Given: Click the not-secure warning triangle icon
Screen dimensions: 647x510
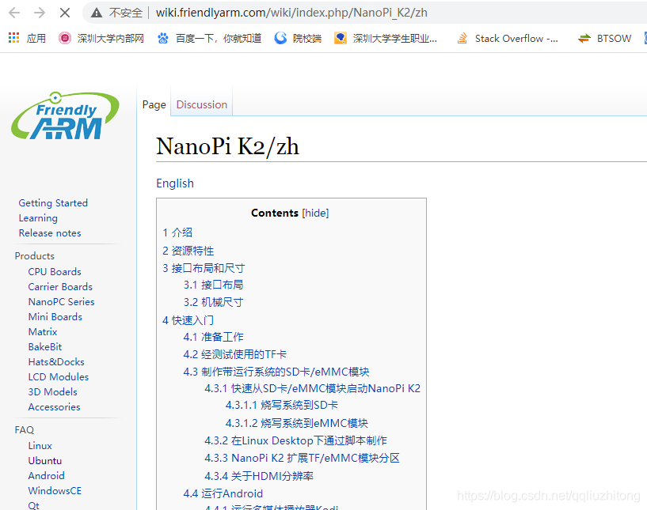Looking at the screenshot, I should click(97, 13).
